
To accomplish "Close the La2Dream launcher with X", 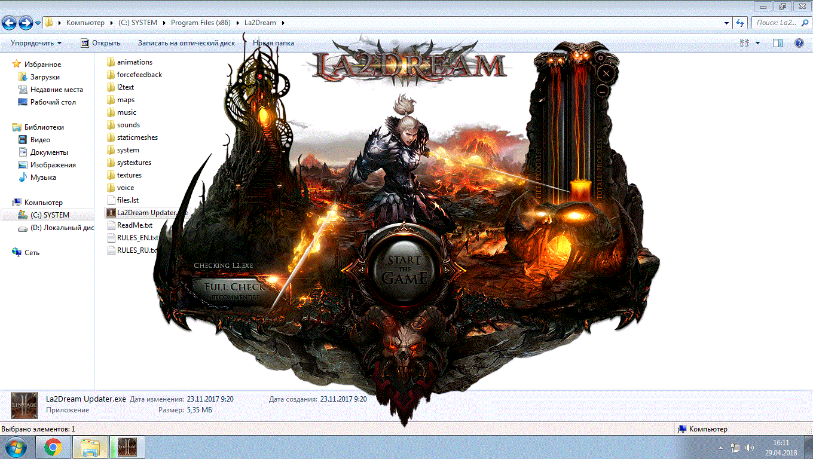I will coord(606,74).
